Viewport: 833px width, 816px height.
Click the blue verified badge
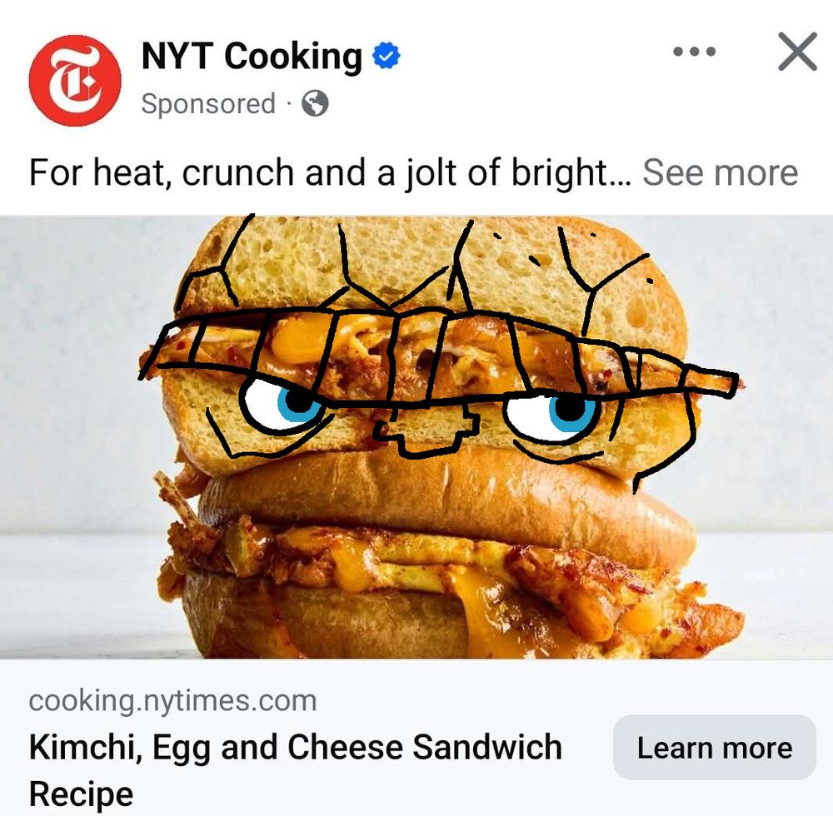click(x=387, y=56)
